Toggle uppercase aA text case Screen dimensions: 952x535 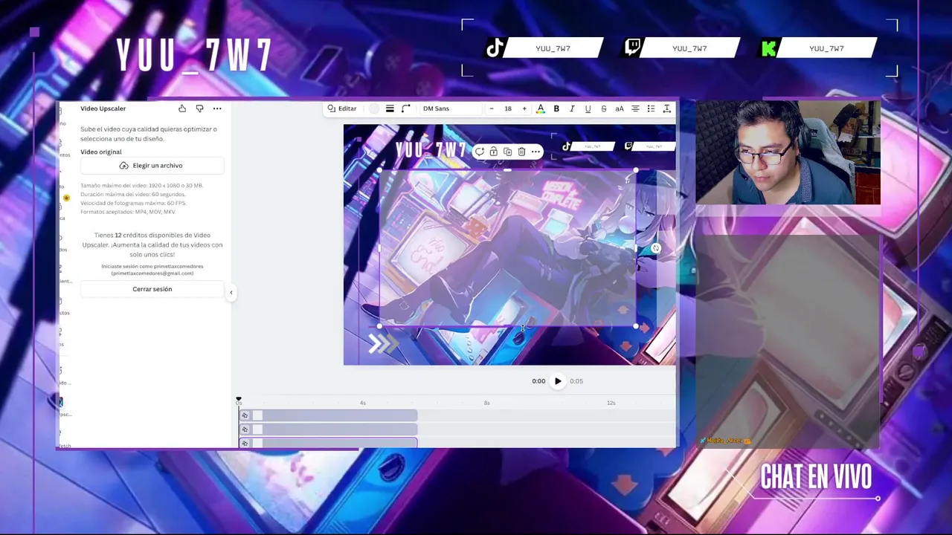(619, 108)
